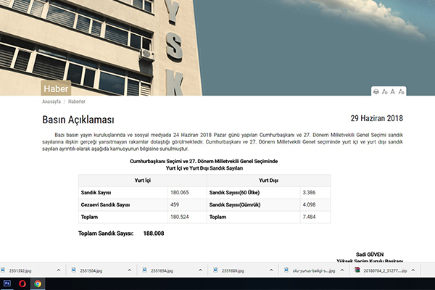Image resolution: width=435 pixels, height=290 pixels.
Task: Increase font size using the rightmost A icon
Action: 401,91
